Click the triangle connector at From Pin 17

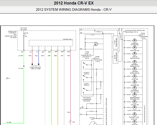click(x=139, y=35)
